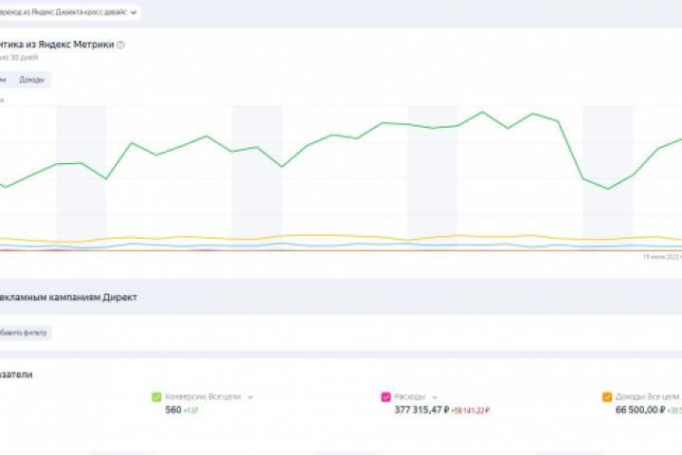Switch to the Доходы chart tab
The width and height of the screenshot is (682, 455).
(32, 80)
